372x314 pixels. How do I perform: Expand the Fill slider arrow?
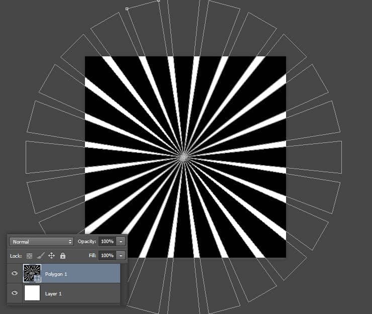tap(121, 256)
